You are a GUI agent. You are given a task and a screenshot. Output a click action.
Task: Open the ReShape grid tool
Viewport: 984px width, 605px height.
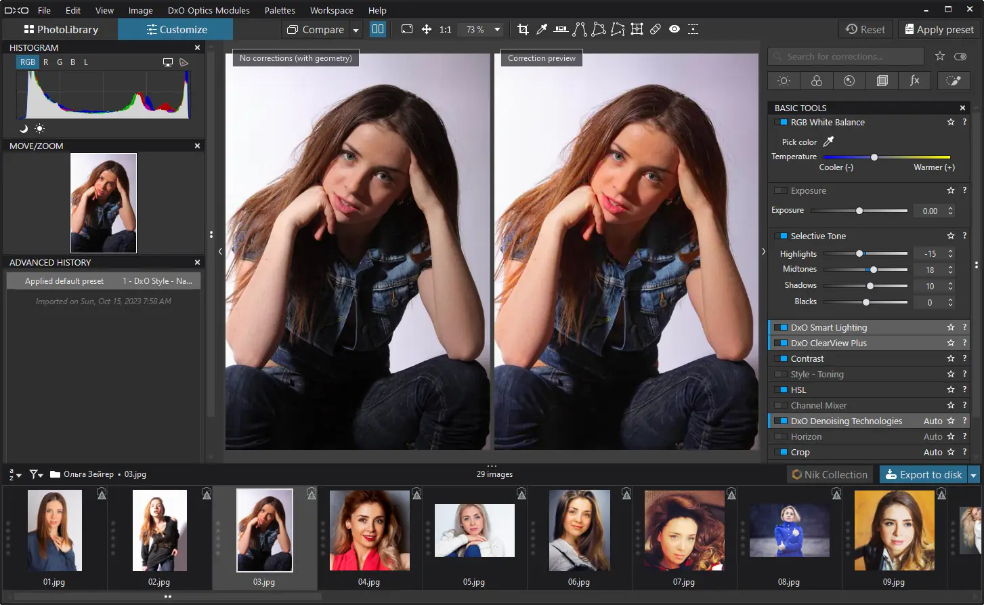coord(637,29)
